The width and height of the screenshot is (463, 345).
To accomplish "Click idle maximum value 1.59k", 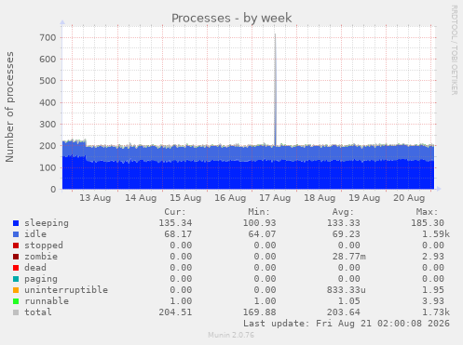I will (x=436, y=234).
